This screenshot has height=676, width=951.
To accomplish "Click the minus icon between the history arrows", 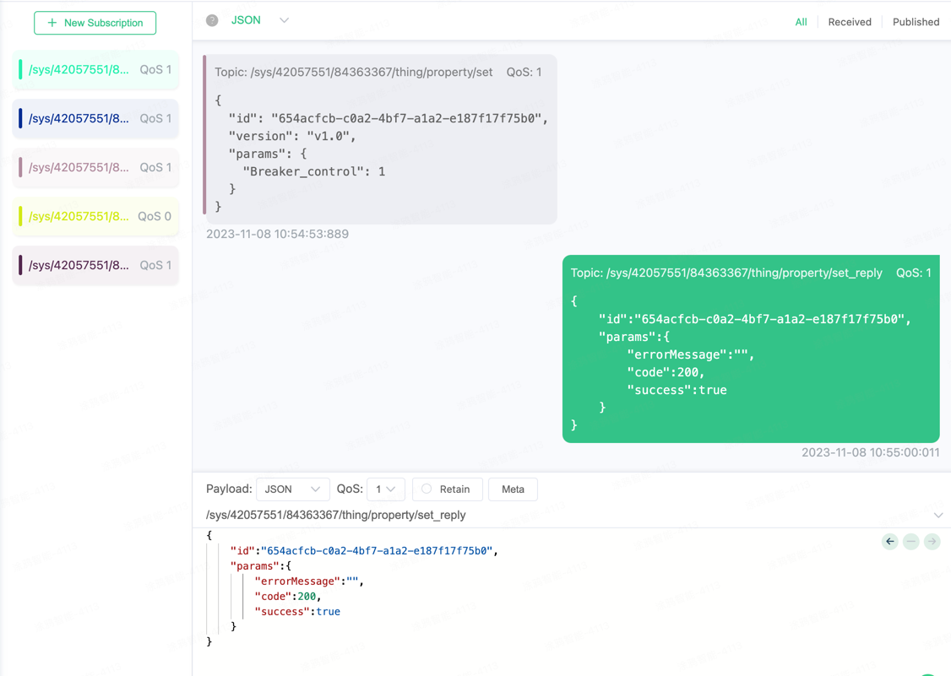I will [x=910, y=542].
